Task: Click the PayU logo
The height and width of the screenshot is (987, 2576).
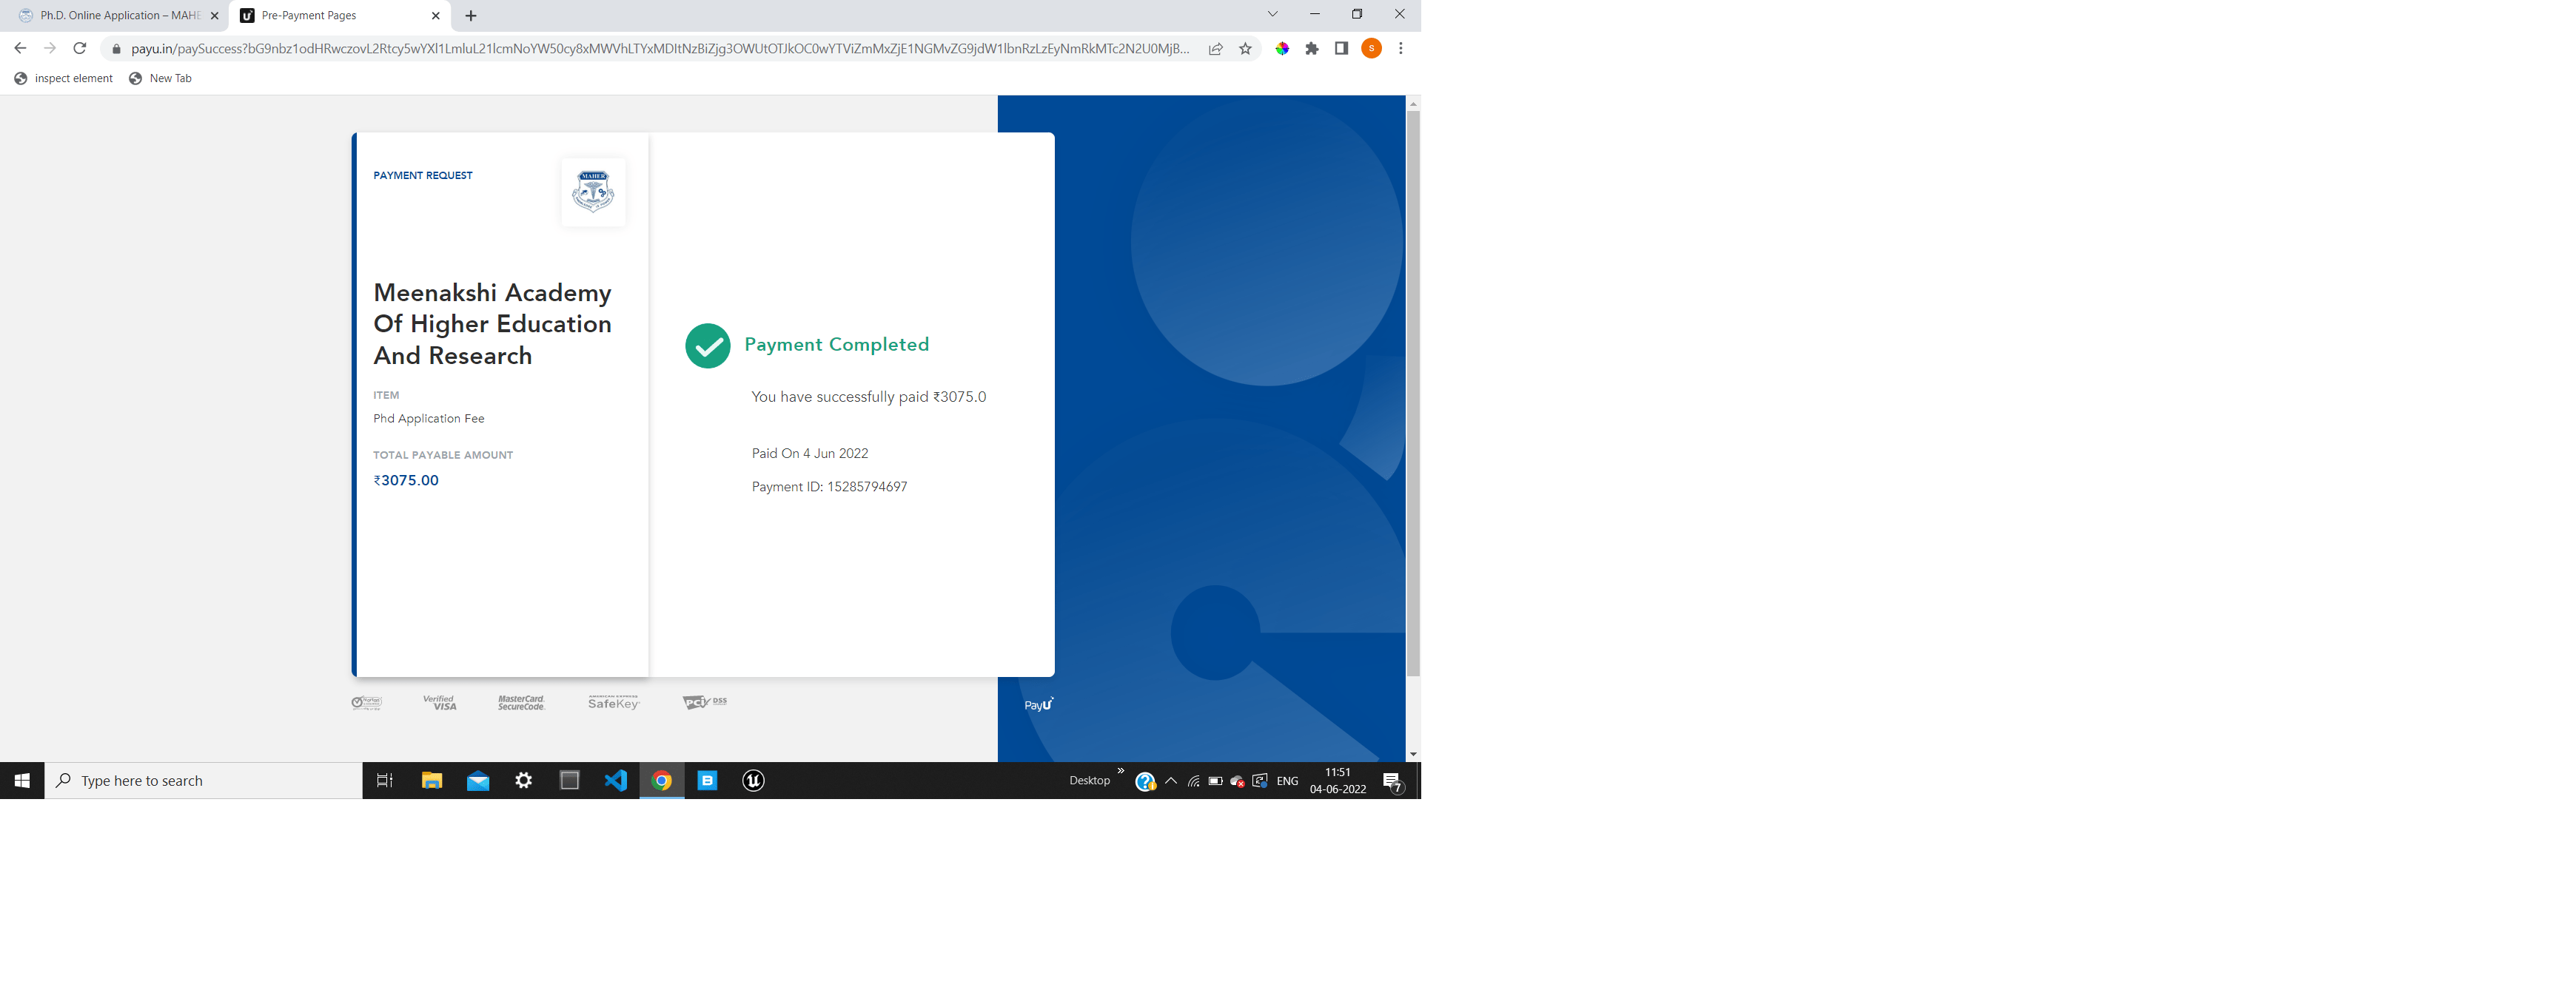Action: (x=1039, y=704)
